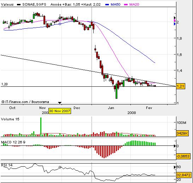Click the tall green January low candlestick
193x183 pixels.
[116, 91]
